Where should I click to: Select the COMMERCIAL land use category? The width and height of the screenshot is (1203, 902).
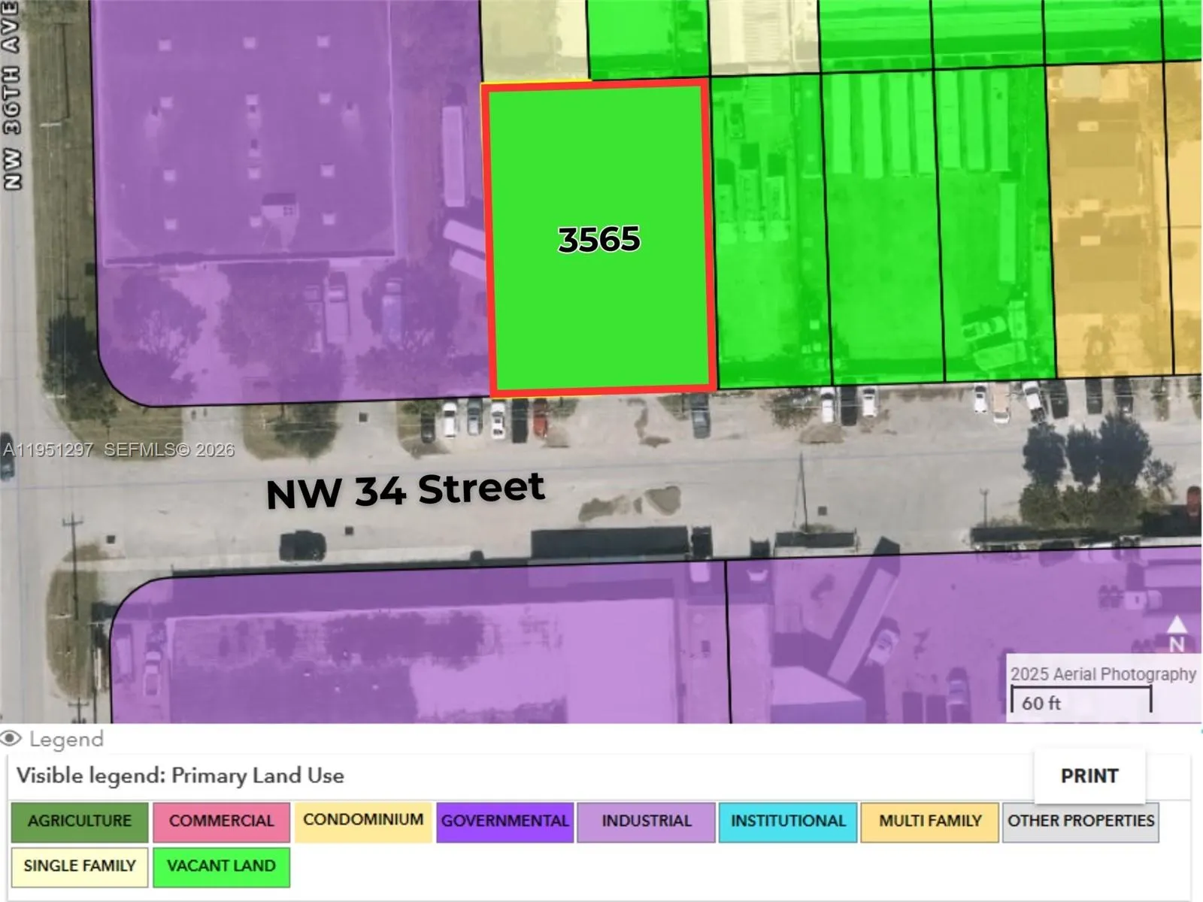222,821
